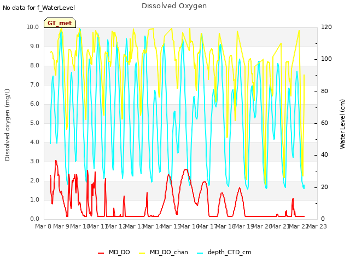Click the yellow MD_DO_chan legend swatch
The height and width of the screenshot is (263, 350).
pos(142,253)
